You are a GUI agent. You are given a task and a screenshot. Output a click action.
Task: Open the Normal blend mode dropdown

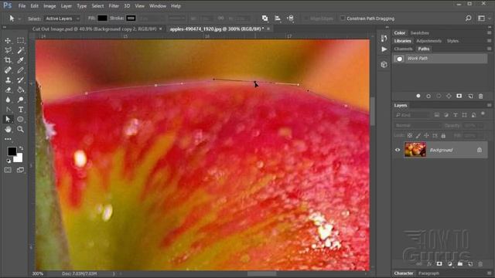418,125
